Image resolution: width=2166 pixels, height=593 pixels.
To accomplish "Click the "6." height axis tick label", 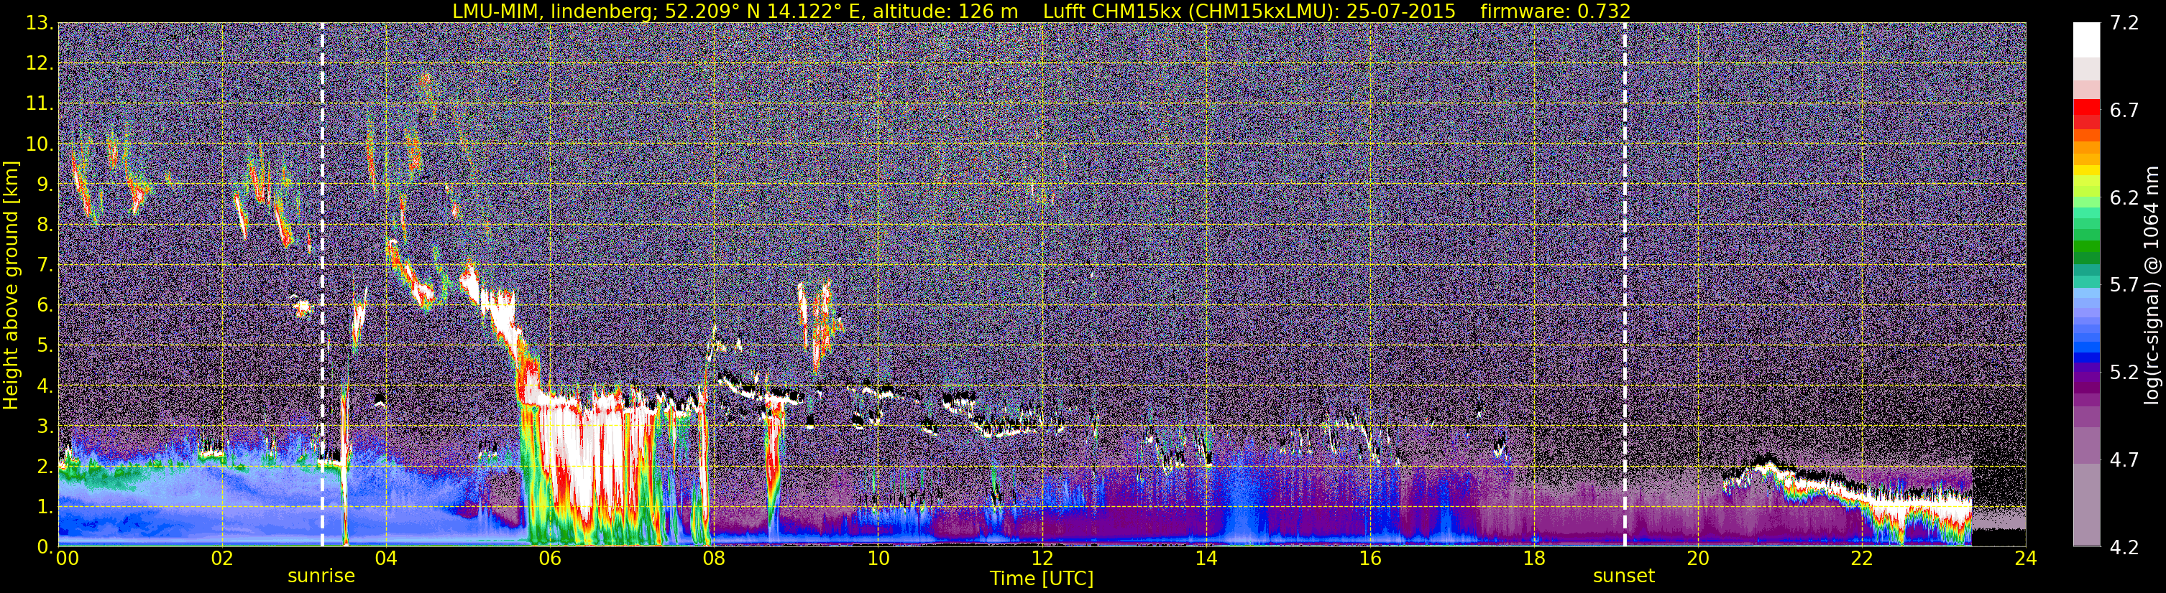I will tap(45, 305).
